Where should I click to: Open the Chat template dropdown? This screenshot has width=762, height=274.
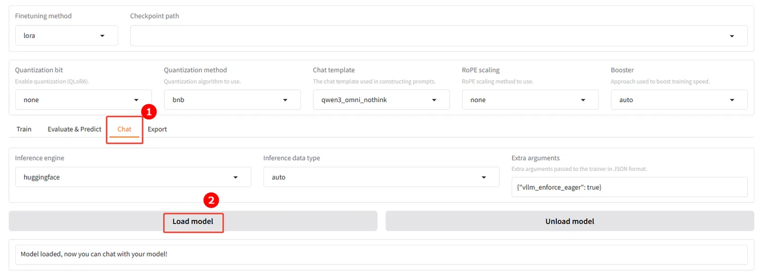(x=381, y=100)
